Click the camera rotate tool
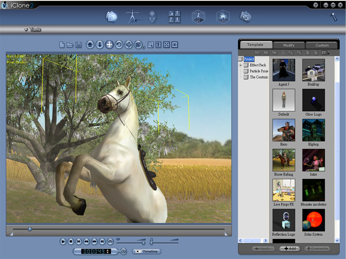The image size is (346, 259). 119,44
